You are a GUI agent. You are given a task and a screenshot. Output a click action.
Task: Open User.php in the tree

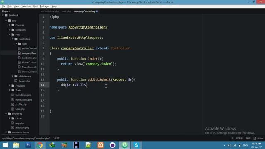coord(20,109)
